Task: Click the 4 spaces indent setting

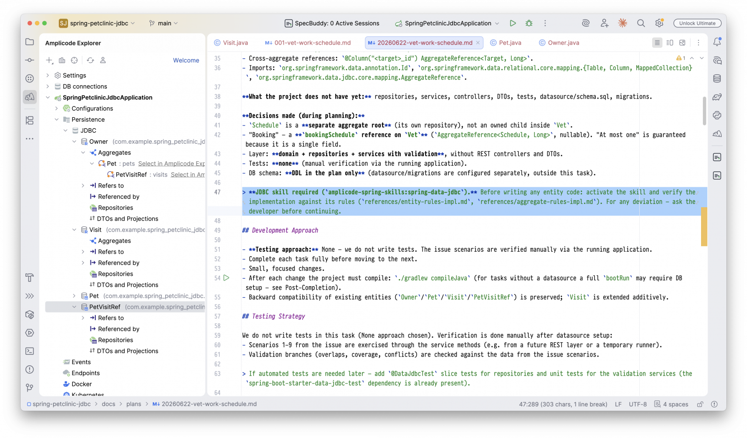Action: [671, 404]
